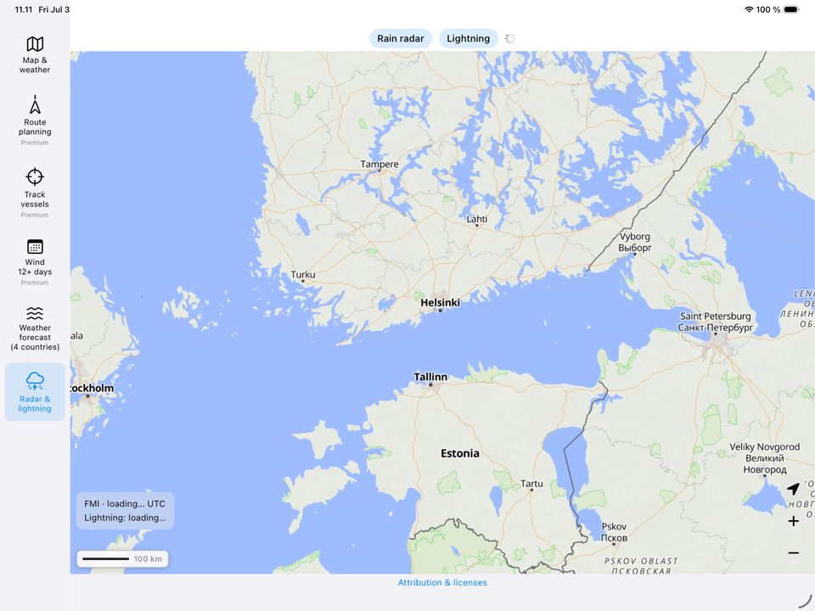Toggle the Lightning layer

[468, 38]
